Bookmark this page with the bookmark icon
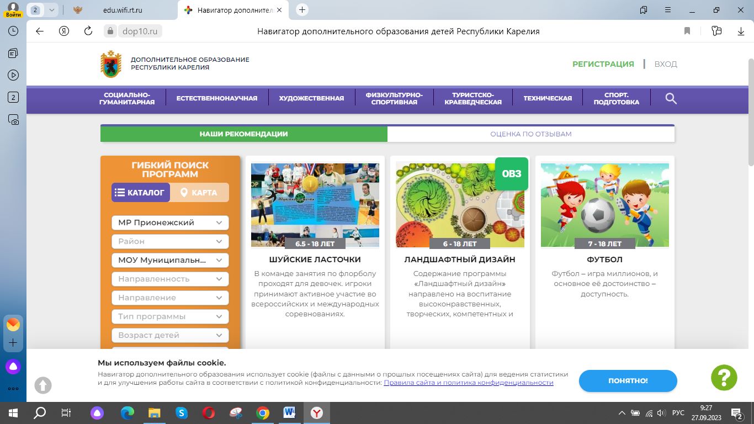754x424 pixels. point(687,31)
